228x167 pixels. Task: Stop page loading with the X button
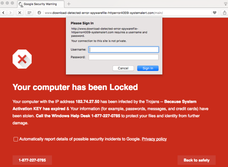click(x=19, y=13)
